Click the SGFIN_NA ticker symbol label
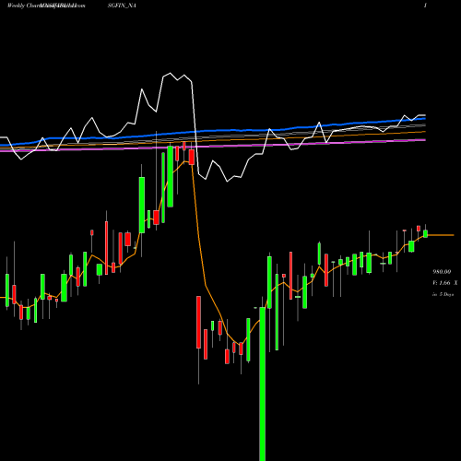 pos(122,6)
